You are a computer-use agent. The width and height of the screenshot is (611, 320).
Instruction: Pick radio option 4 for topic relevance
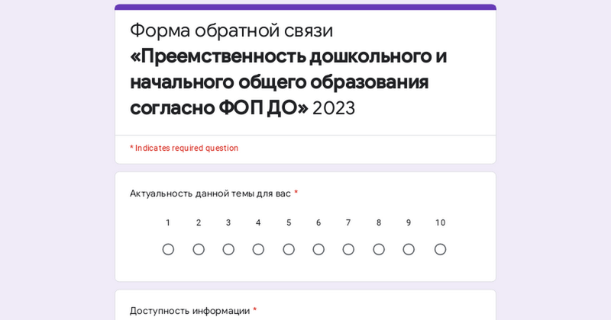coord(258,249)
